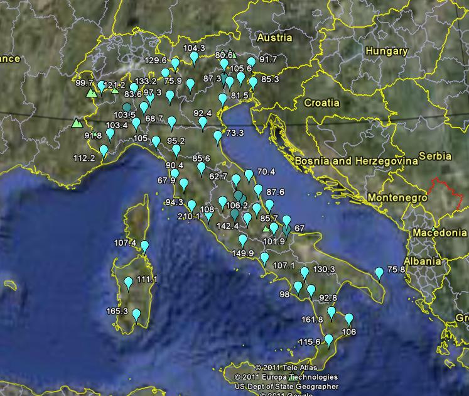
Task: Click the pin next to the 98 label
Action: [298, 287]
